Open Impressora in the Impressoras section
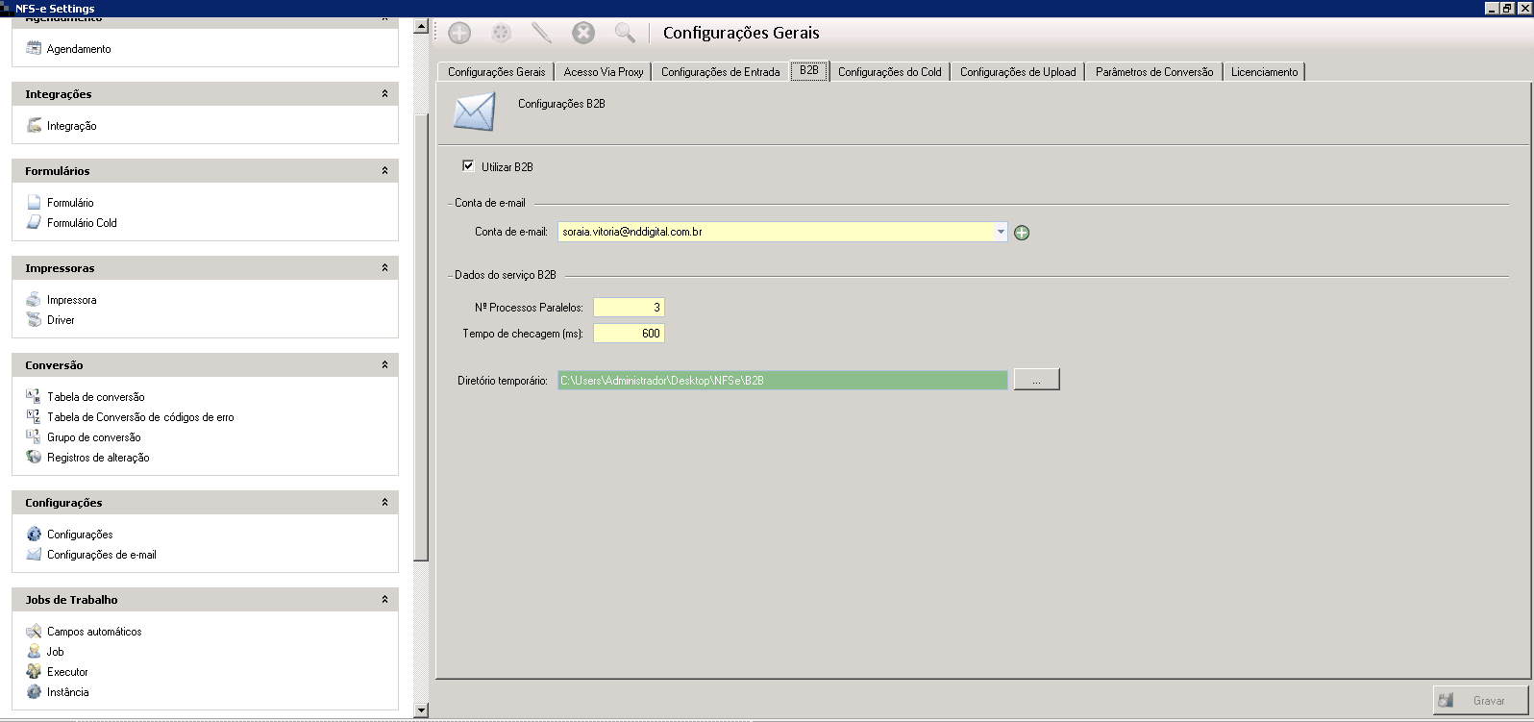1534x722 pixels. coord(71,300)
